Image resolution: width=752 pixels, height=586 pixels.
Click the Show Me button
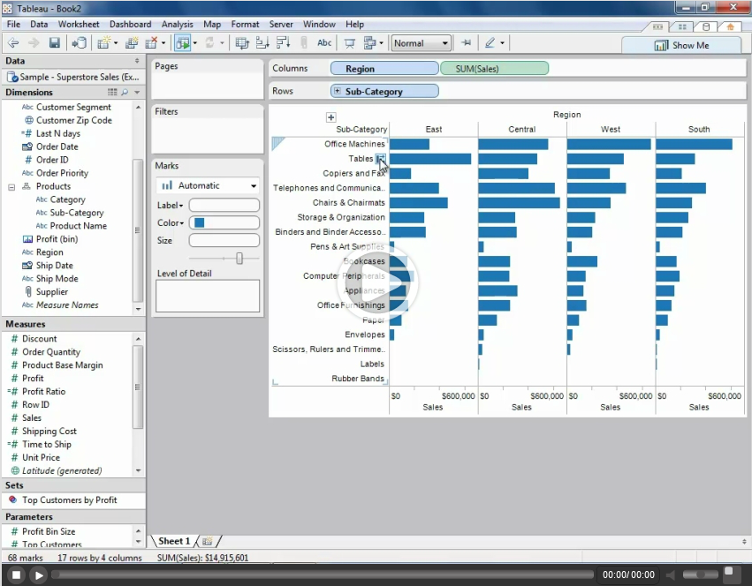[x=680, y=45]
